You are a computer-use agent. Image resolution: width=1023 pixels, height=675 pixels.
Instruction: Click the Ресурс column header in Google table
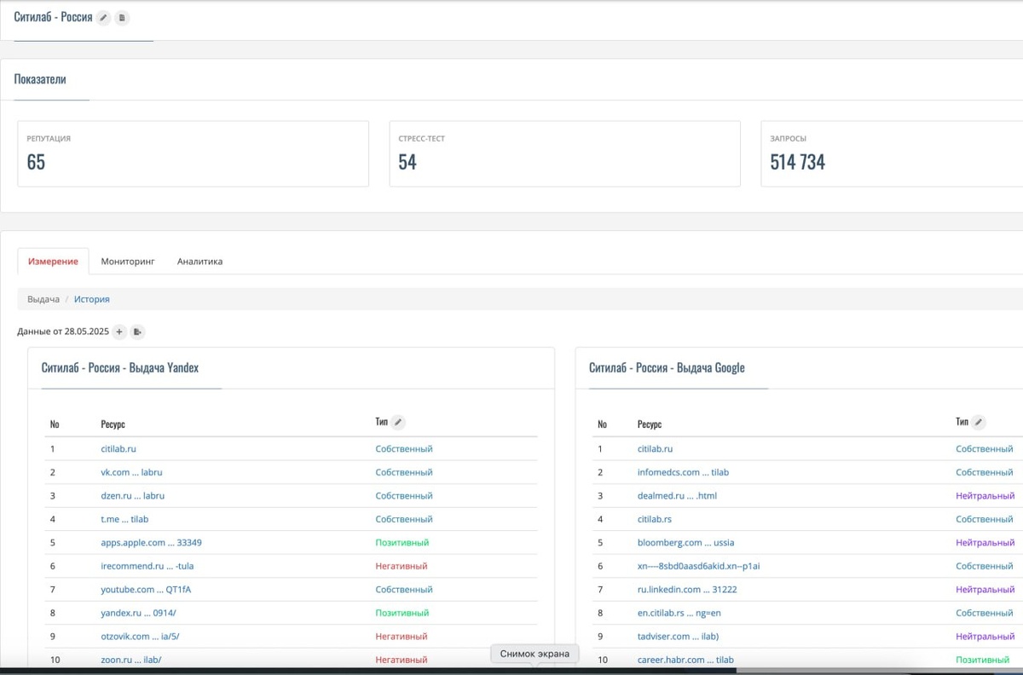tap(650, 424)
